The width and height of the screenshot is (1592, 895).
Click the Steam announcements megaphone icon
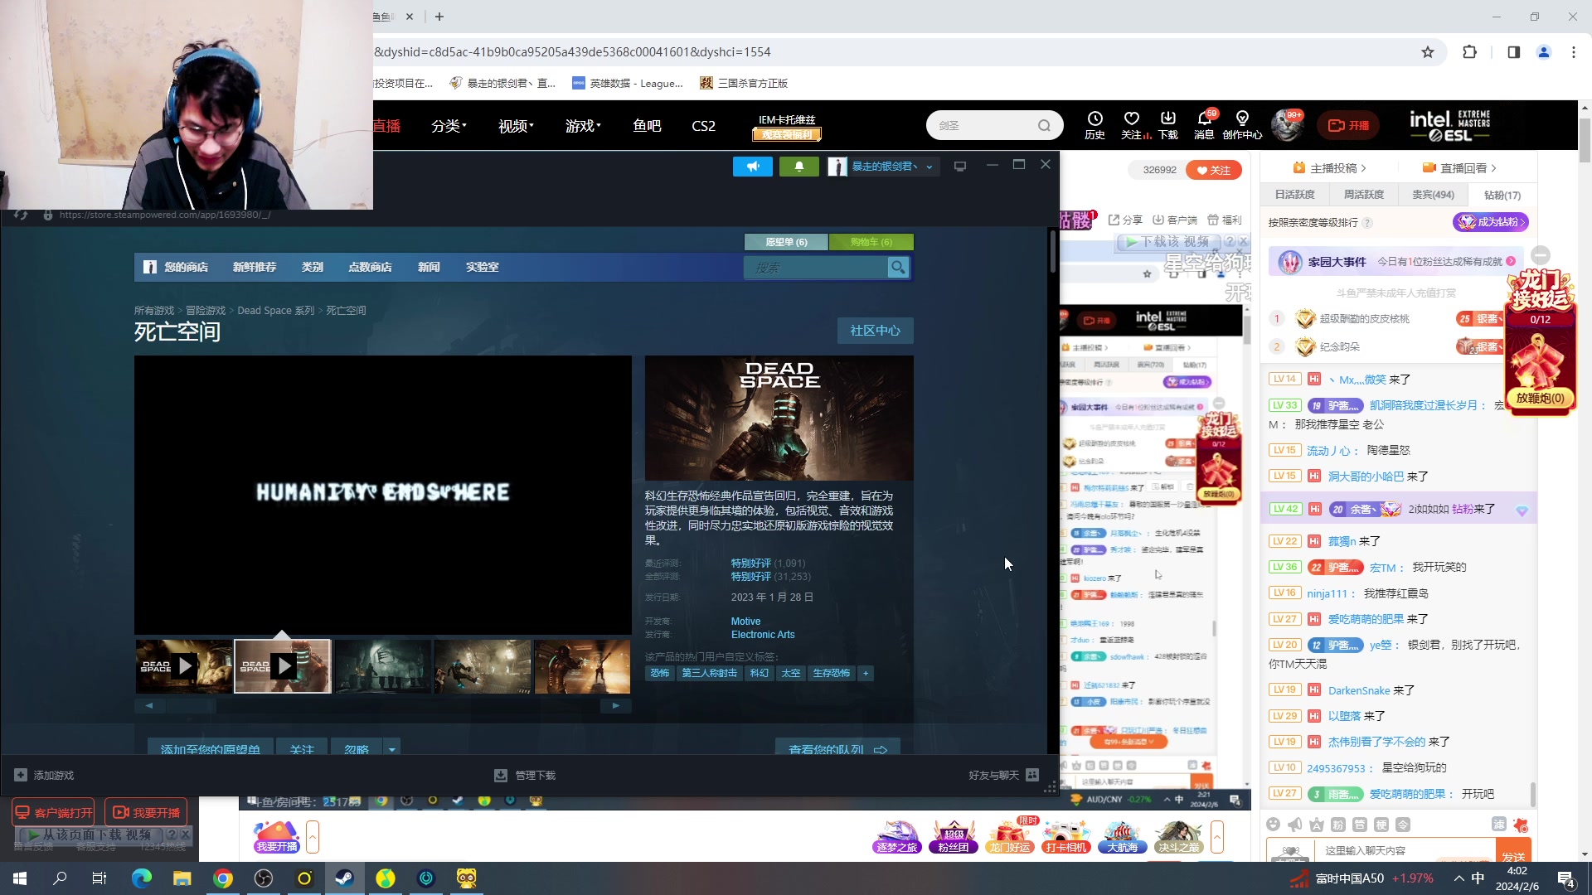click(752, 167)
